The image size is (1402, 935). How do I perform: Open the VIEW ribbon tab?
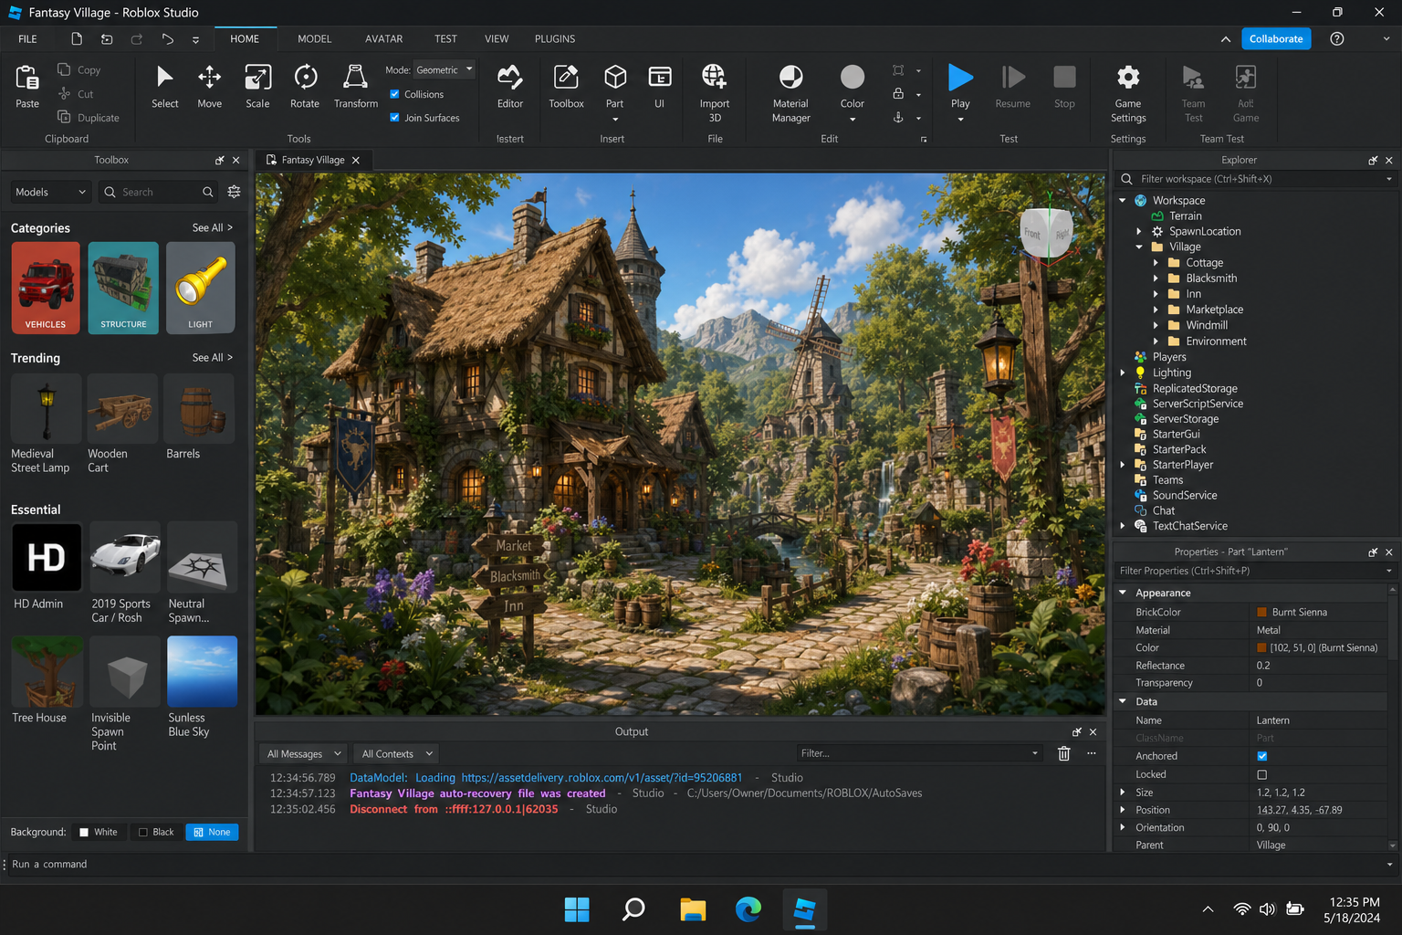pos(497,39)
